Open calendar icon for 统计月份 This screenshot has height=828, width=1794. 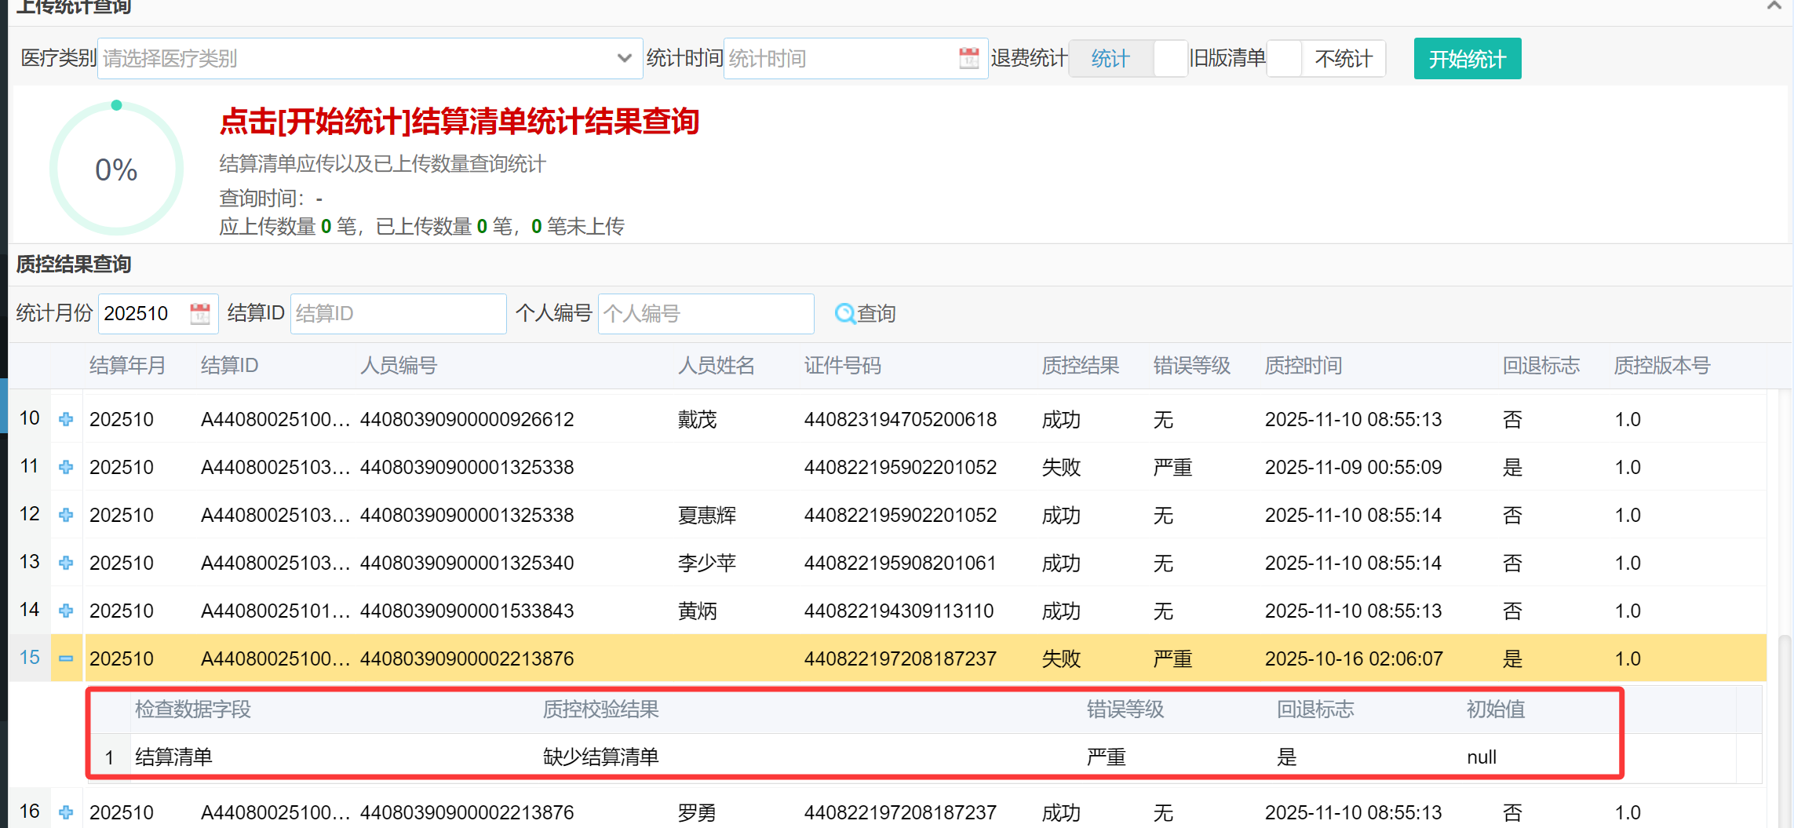tap(200, 313)
